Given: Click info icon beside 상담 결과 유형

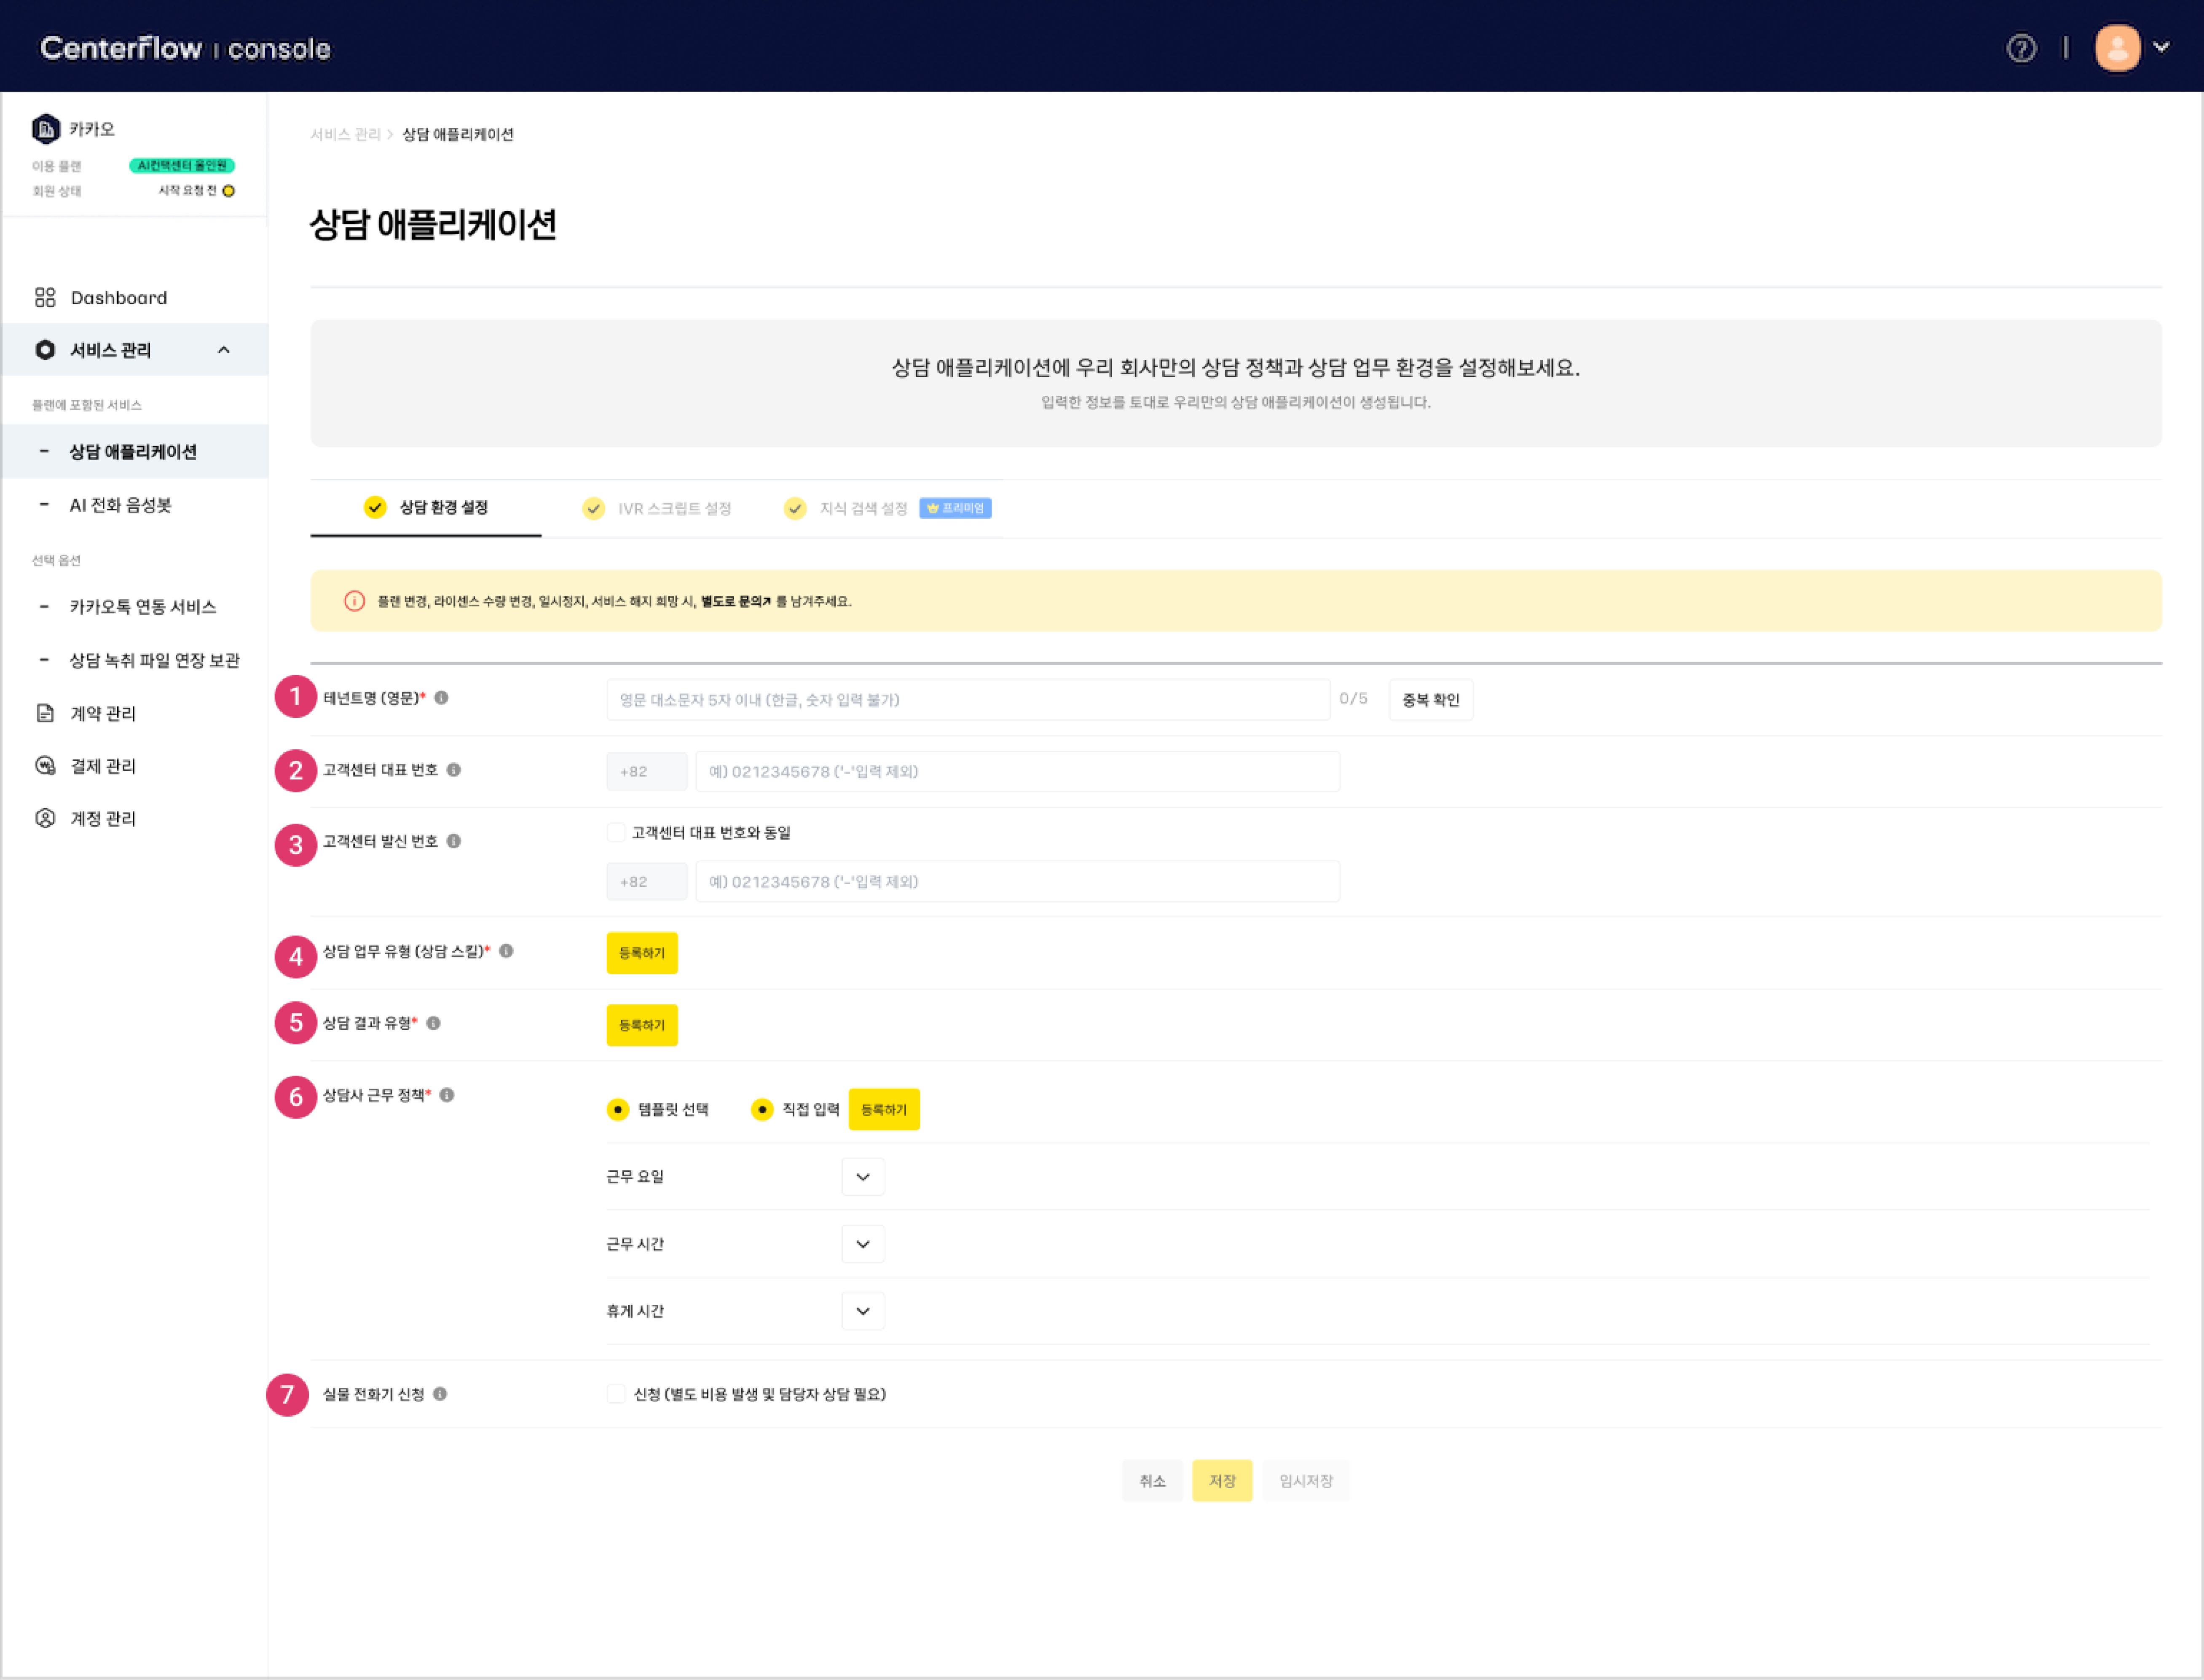Looking at the screenshot, I should 433,1023.
